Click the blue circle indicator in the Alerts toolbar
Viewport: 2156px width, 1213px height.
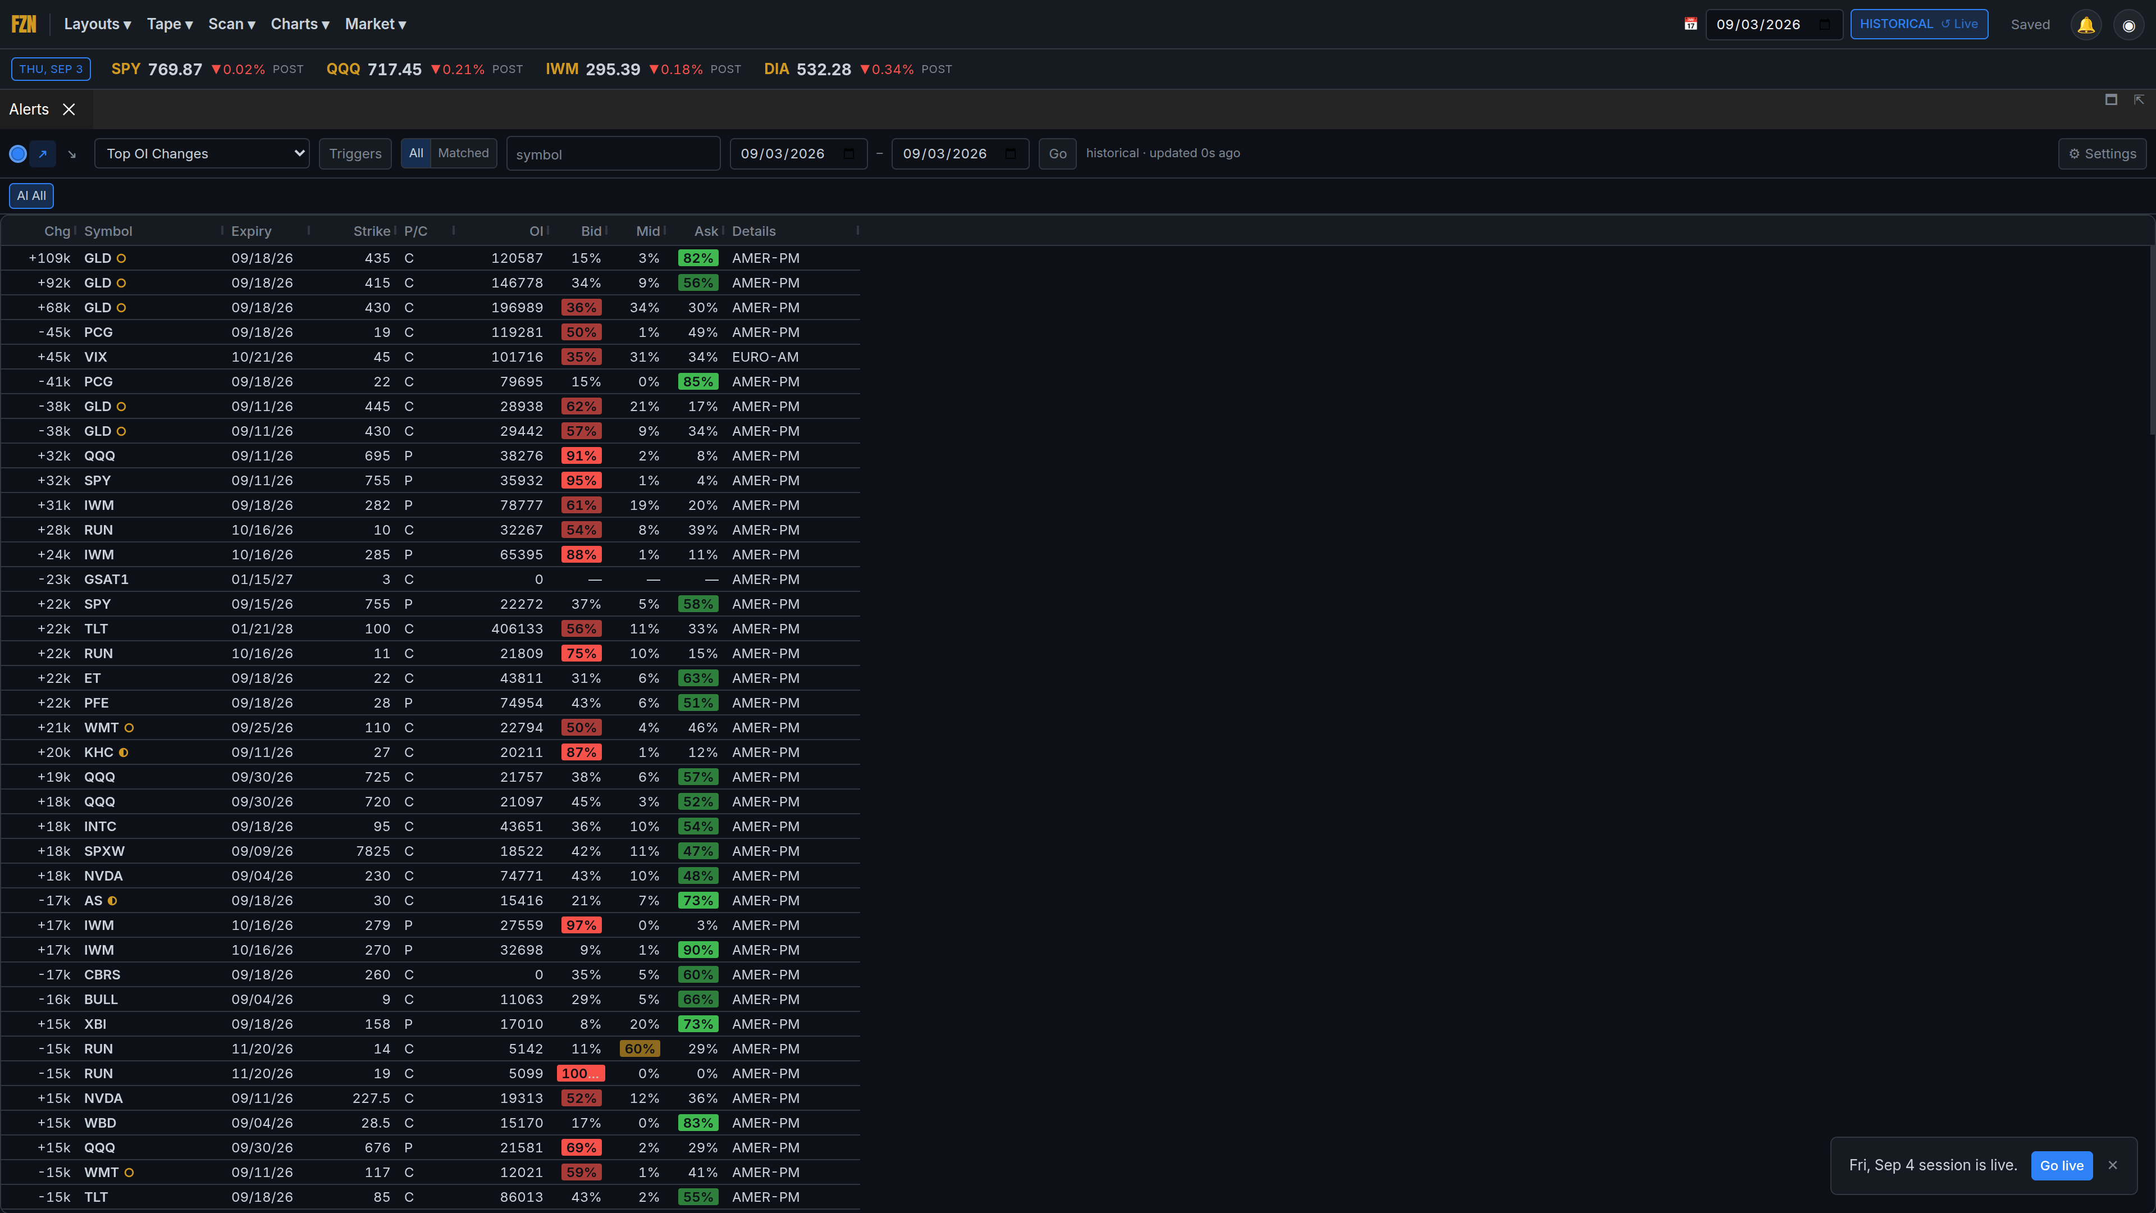click(17, 154)
